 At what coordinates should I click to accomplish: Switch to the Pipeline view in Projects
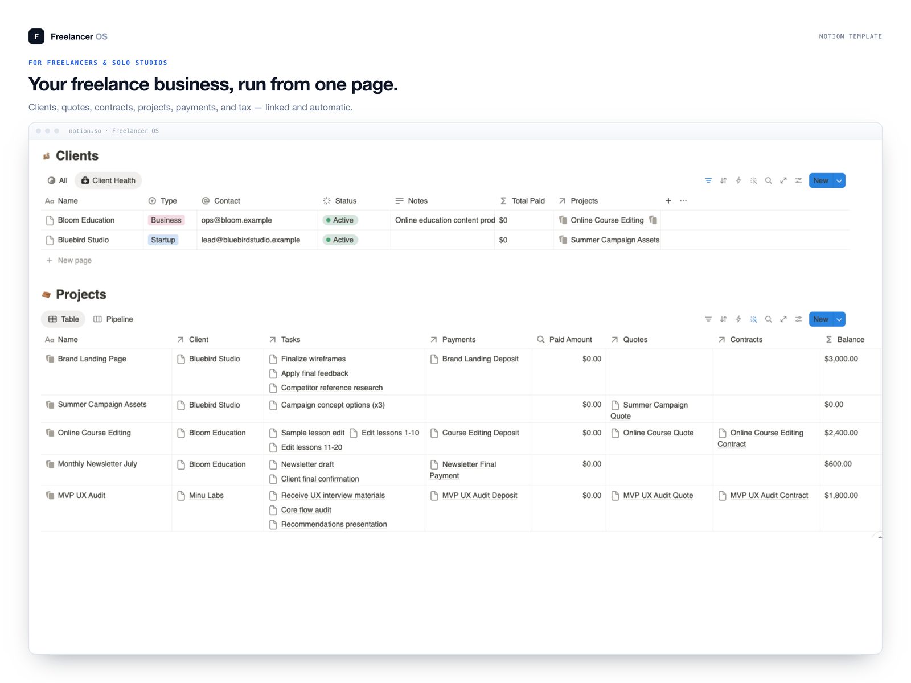point(113,319)
